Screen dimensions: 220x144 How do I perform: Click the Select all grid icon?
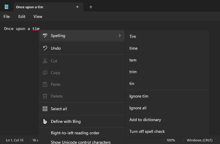pos(45,109)
